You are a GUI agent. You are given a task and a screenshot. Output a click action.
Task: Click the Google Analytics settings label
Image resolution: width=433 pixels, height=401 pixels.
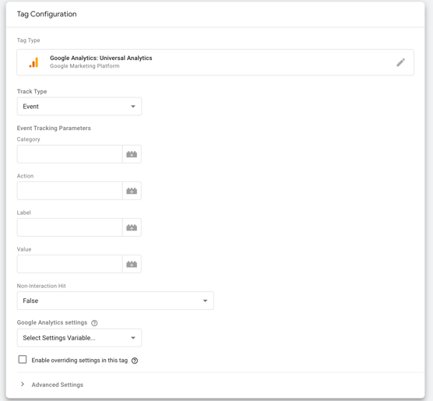(52, 322)
